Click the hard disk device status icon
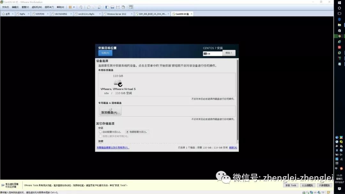345x194 pixels. [304, 192]
